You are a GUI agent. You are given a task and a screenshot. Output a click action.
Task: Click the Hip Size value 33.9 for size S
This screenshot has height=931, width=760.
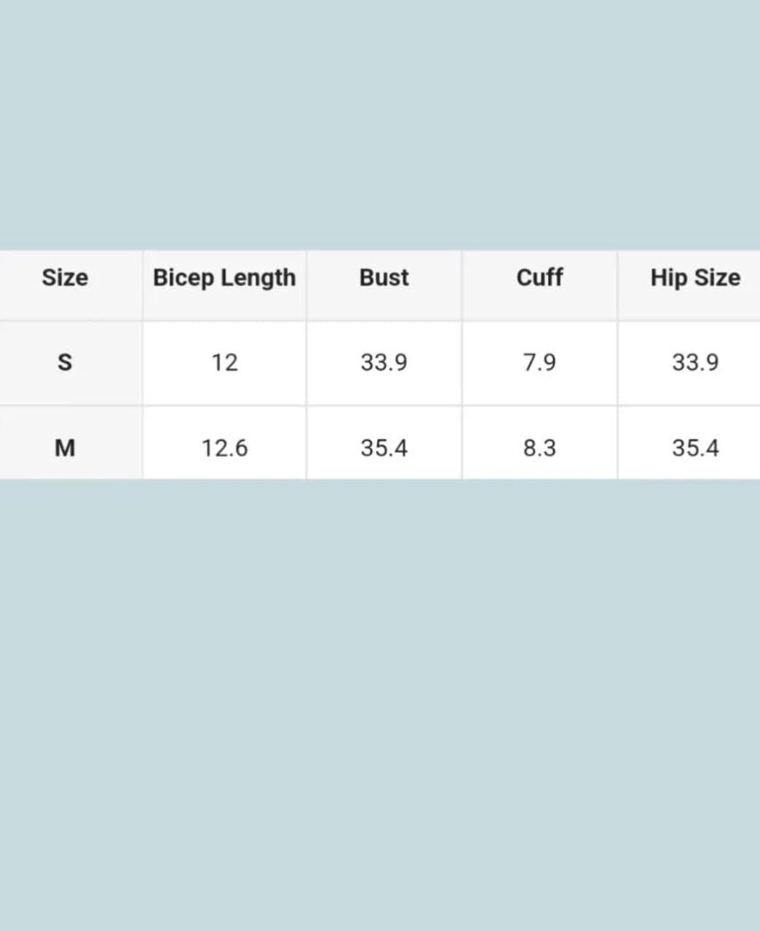(x=695, y=361)
